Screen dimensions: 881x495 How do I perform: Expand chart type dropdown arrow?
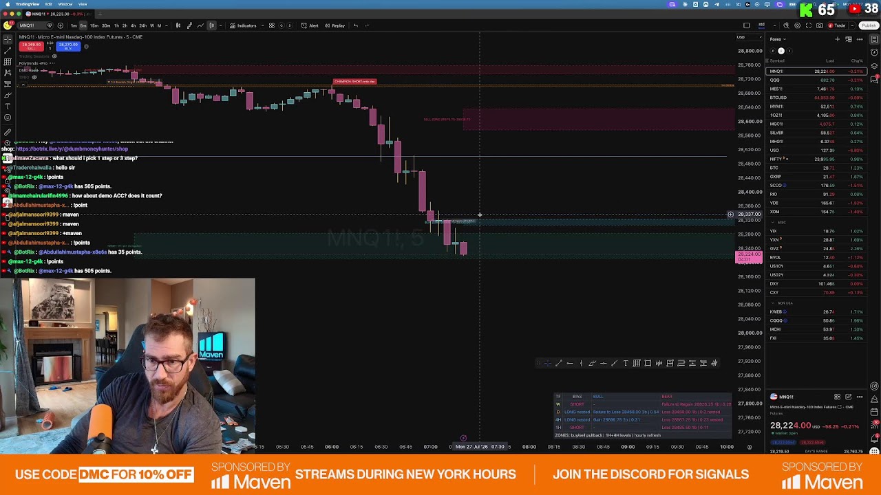tap(220, 25)
